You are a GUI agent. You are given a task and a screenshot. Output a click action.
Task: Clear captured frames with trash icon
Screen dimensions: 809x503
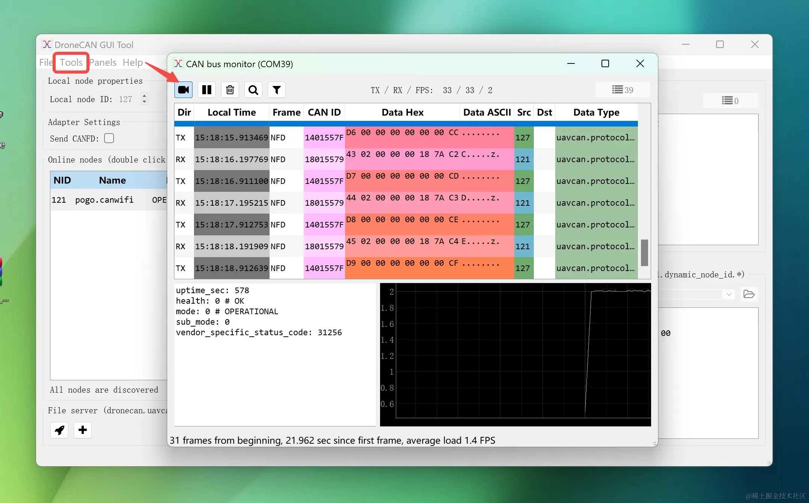pos(230,90)
